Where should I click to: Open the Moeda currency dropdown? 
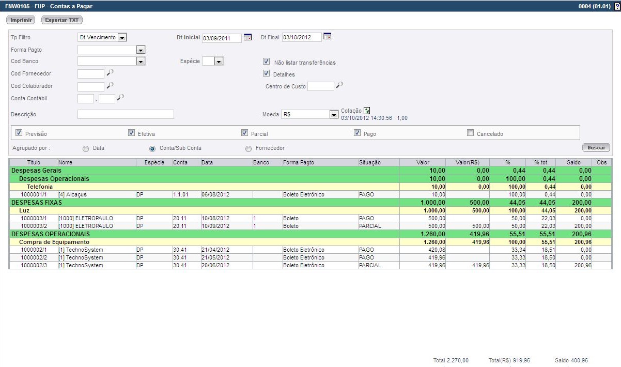tap(334, 115)
